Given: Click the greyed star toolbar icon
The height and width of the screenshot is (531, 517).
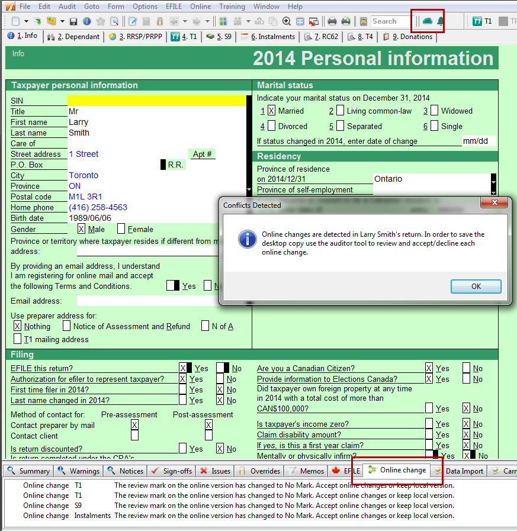Looking at the screenshot, I should pyautogui.click(x=101, y=21).
